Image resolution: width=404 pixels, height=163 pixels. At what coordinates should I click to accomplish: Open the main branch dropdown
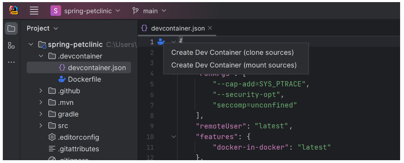(154, 11)
